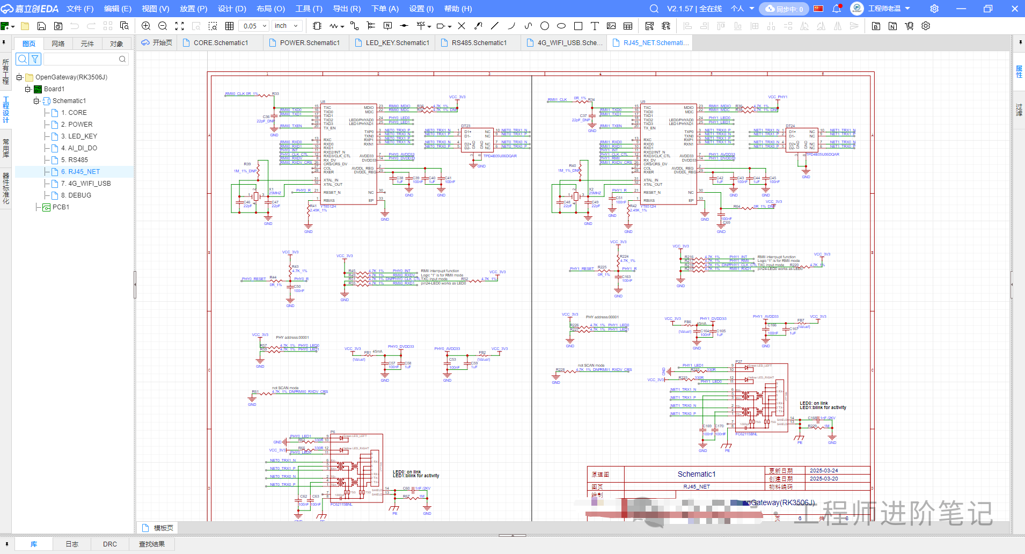Screen dimensions: 1025x554
Task: Collapse the Schematic1 tree node
Action: 36,101
